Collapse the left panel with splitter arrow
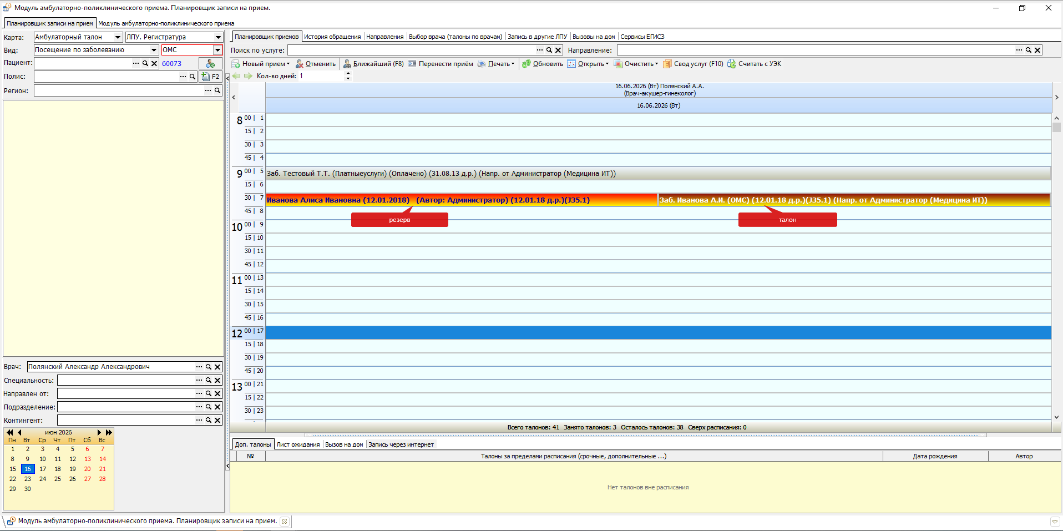This screenshot has height=531, width=1063. [x=227, y=78]
